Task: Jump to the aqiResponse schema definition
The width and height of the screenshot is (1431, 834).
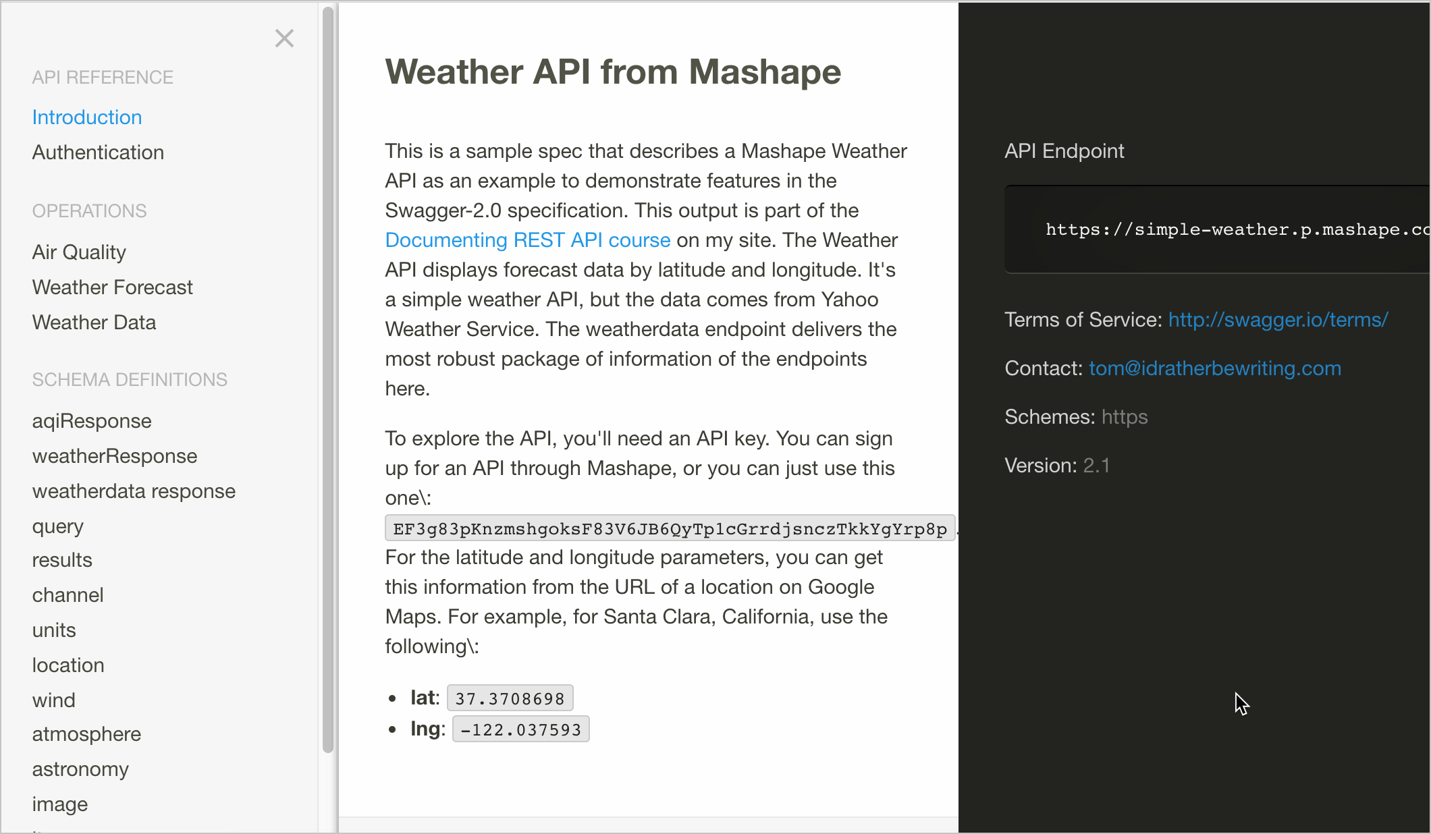Action: pyautogui.click(x=92, y=421)
